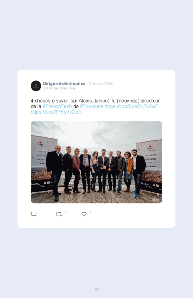Click the like count number
Screen dimensions: 193x298
[x=91, y=214]
